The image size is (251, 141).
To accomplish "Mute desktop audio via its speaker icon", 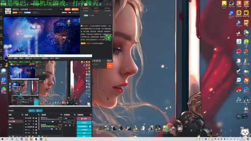I will (56, 129).
